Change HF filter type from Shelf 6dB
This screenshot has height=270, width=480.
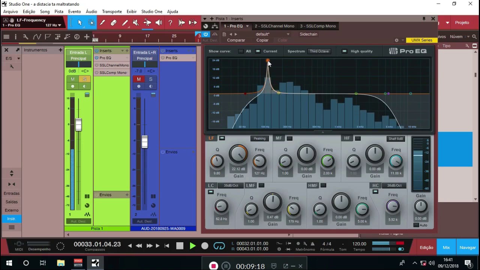[396, 139]
